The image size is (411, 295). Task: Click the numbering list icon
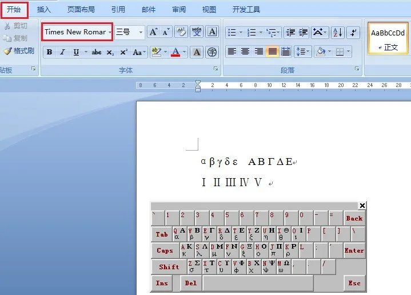[252, 32]
